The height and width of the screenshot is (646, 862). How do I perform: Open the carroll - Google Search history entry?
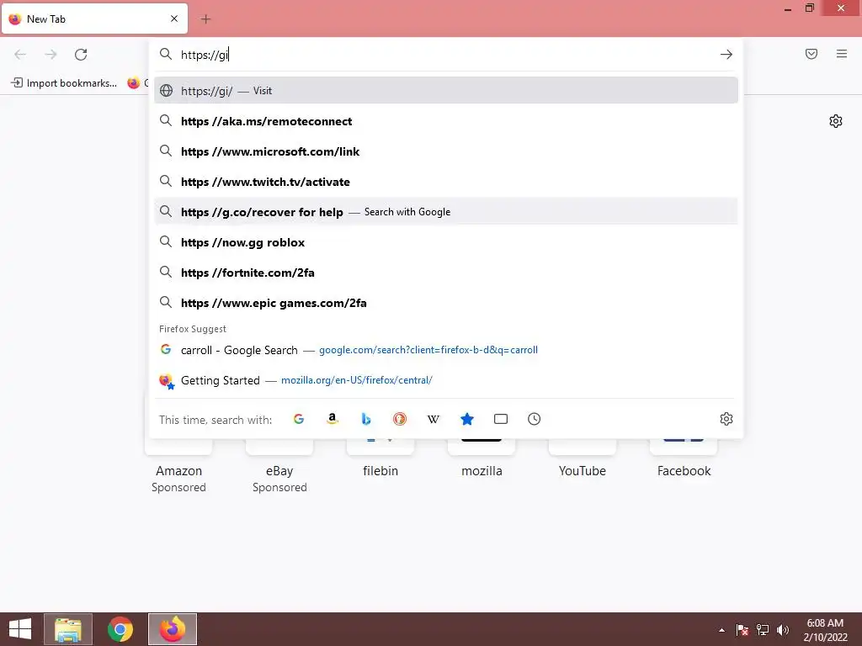(x=446, y=349)
